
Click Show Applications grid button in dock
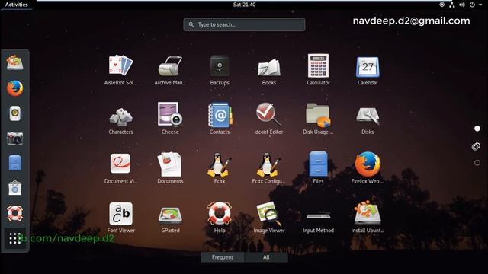click(x=15, y=238)
